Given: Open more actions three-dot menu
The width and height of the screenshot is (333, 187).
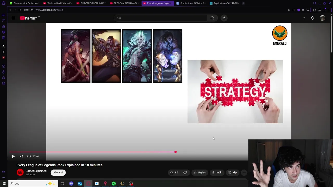Looking at the screenshot, I should pos(244,172).
